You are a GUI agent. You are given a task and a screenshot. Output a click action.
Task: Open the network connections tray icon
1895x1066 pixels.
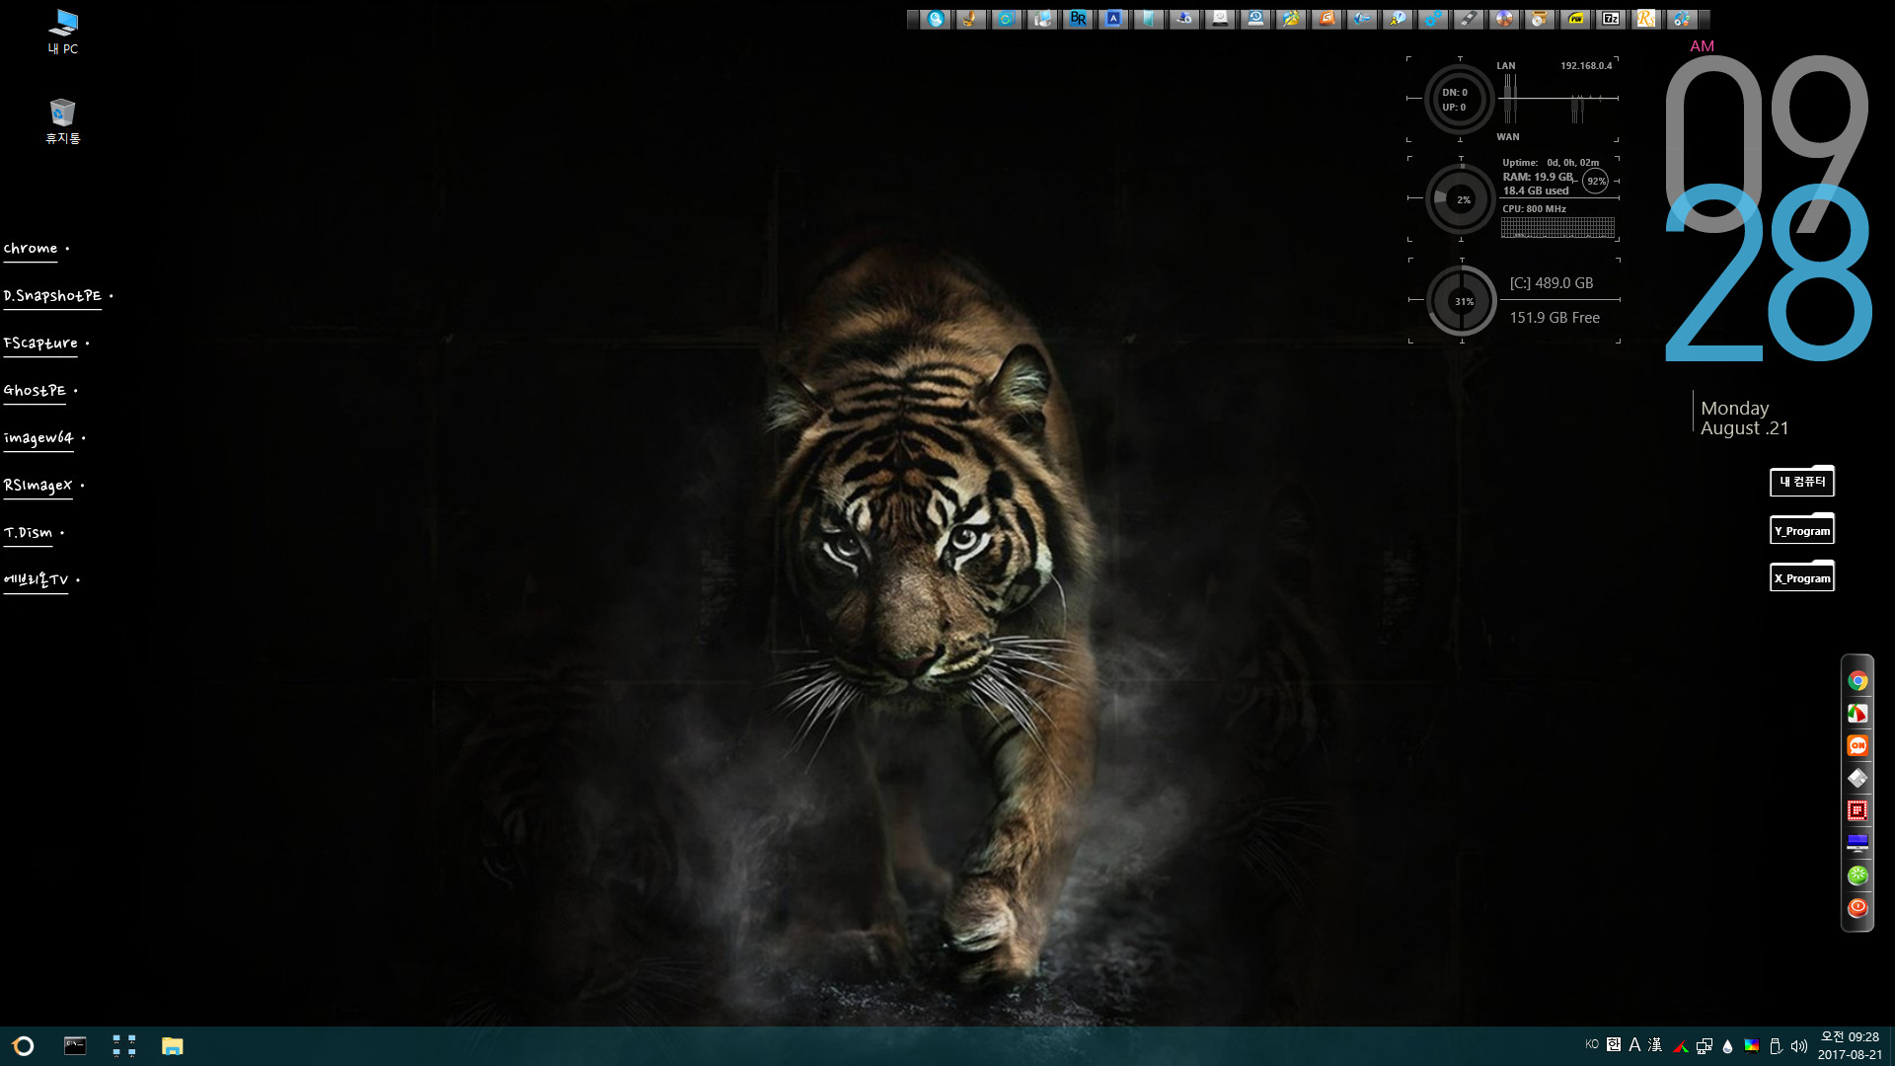pyautogui.click(x=1705, y=1046)
